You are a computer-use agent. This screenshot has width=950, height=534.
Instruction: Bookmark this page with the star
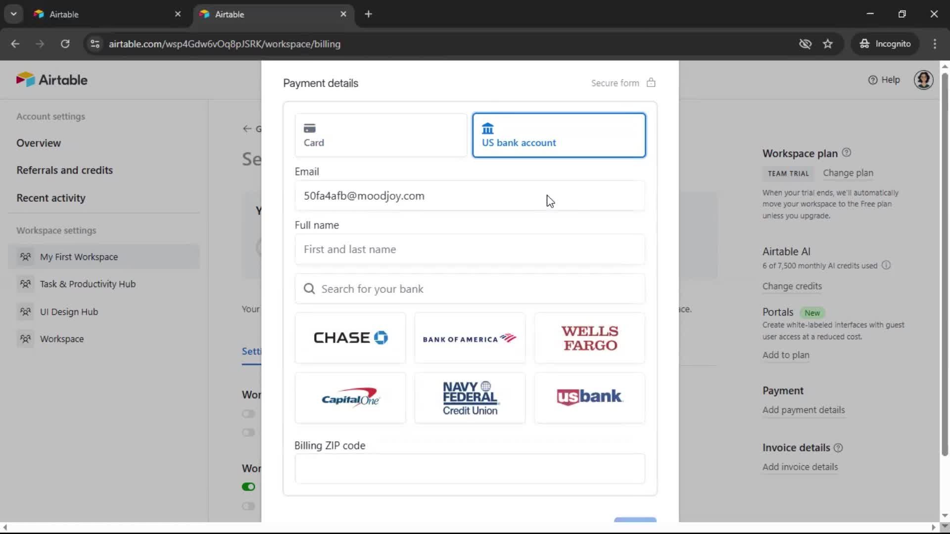828,44
